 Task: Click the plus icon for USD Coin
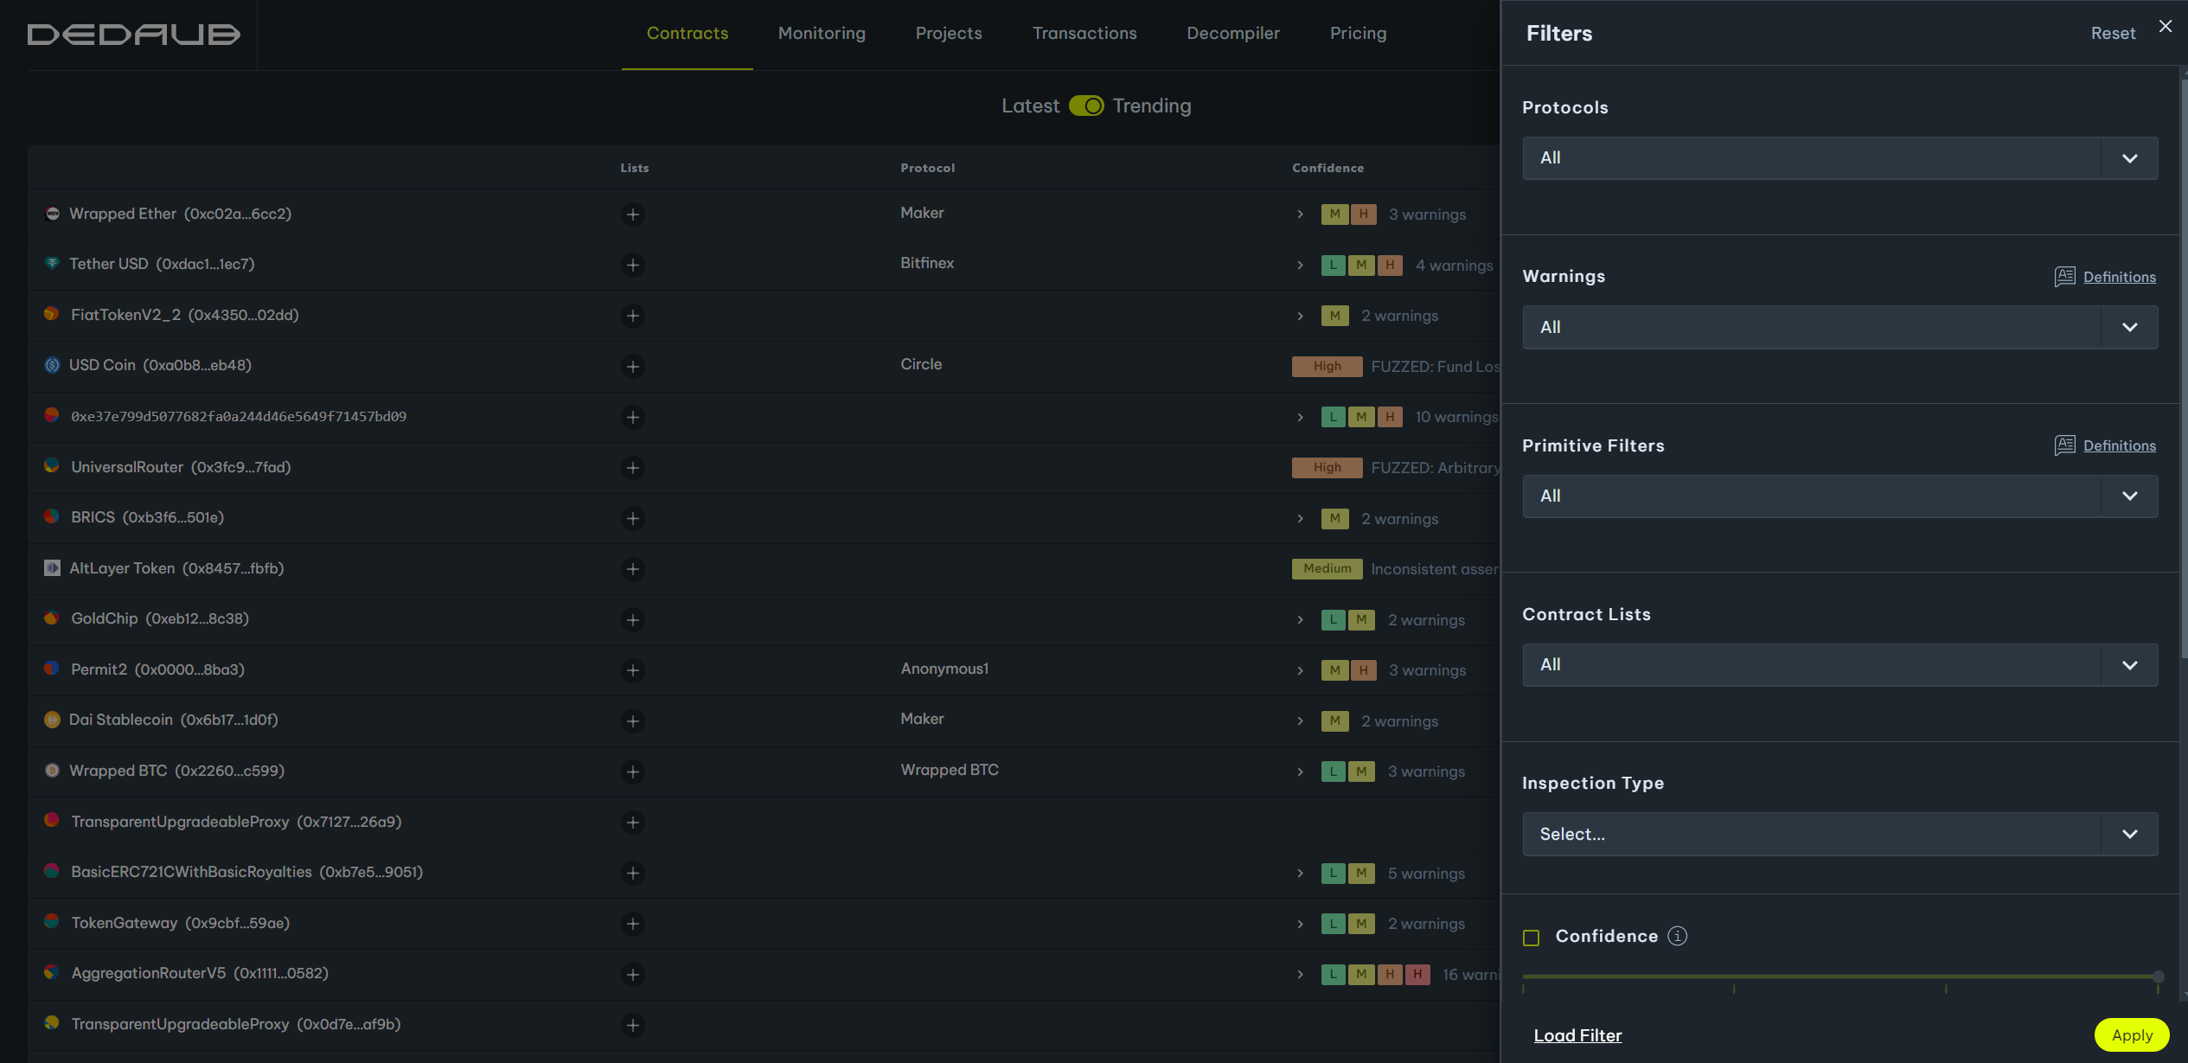pyautogui.click(x=633, y=367)
